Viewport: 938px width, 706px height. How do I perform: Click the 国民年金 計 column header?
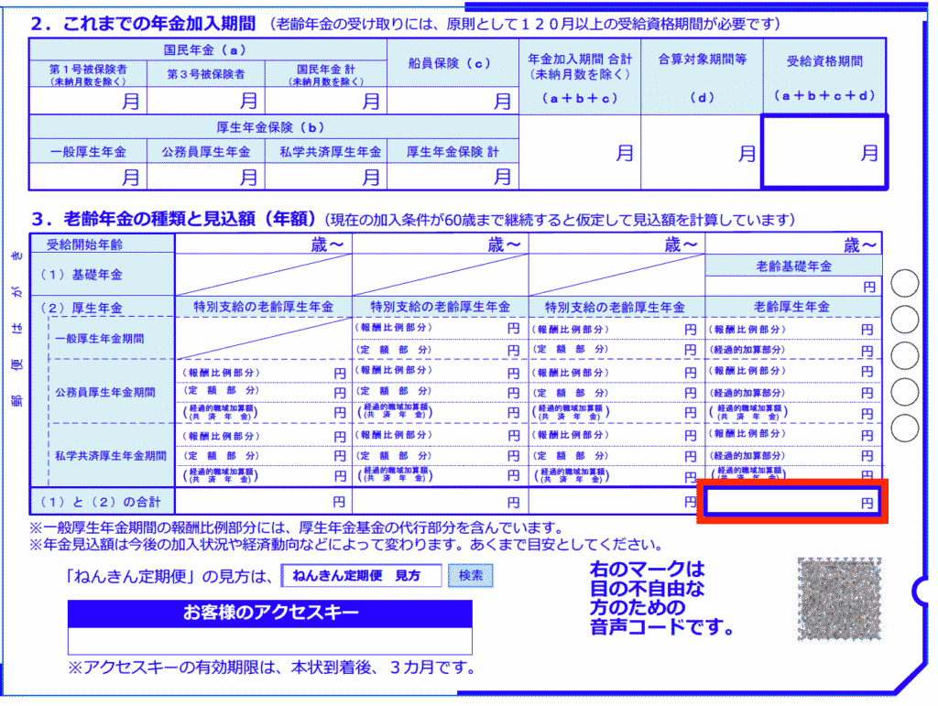326,75
